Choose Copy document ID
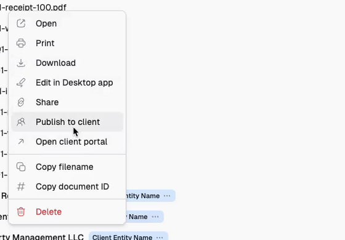Screen dimensions: 345x240 67,186
